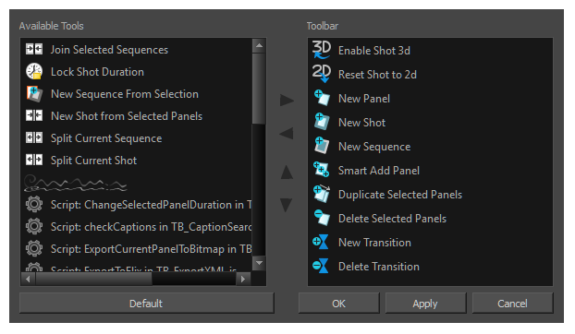Select 'Smart Add Panel' text in Toolbar list
The image size is (575, 334).
click(379, 171)
